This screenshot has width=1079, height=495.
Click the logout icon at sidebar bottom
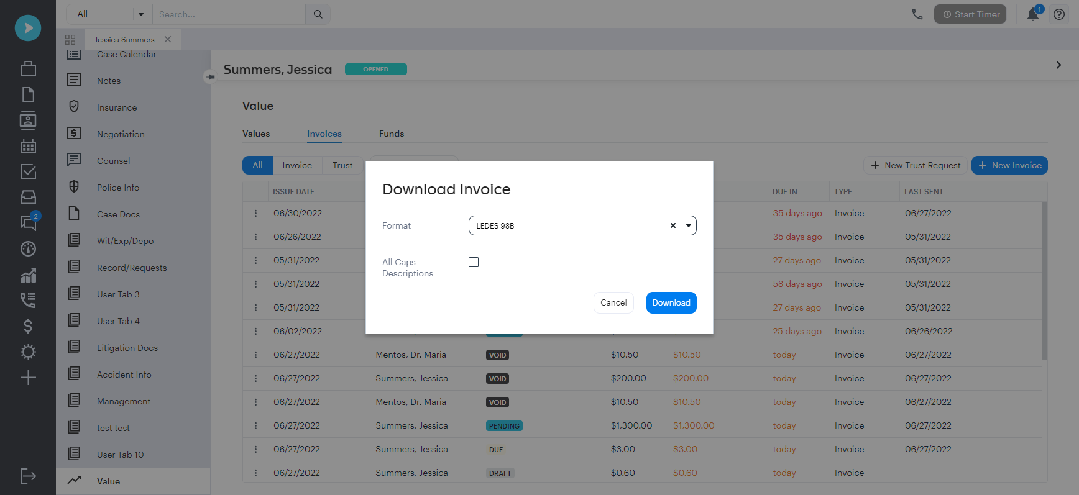pyautogui.click(x=28, y=476)
